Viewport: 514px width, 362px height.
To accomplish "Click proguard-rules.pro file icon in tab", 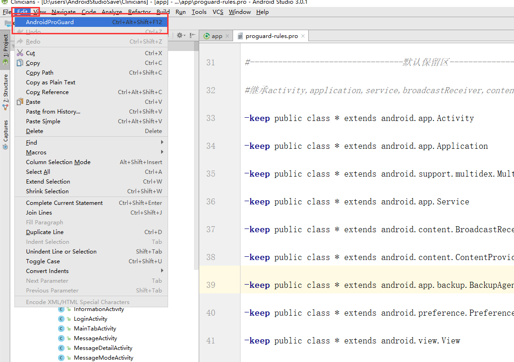I will [240, 36].
